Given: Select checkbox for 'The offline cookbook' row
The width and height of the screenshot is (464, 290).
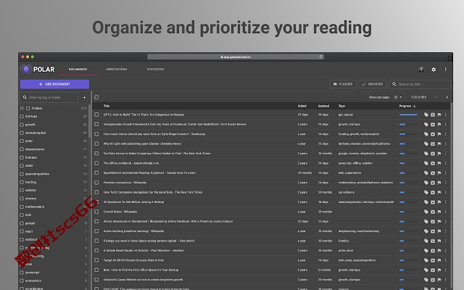Looking at the screenshot, I should coord(96,163).
